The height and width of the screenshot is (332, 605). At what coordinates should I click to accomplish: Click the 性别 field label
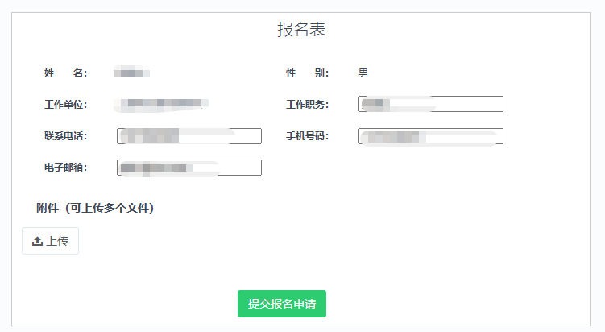click(307, 73)
